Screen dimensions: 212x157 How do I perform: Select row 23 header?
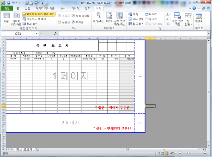(x=3, y=107)
